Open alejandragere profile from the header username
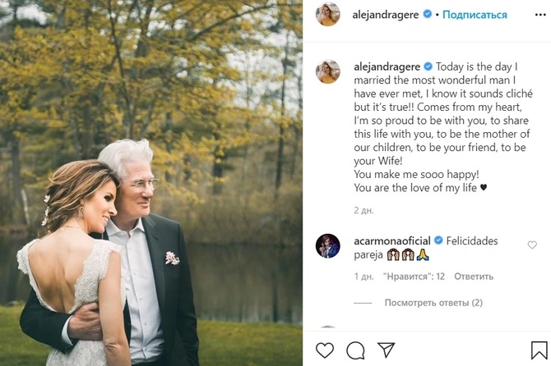 [x=387, y=15]
